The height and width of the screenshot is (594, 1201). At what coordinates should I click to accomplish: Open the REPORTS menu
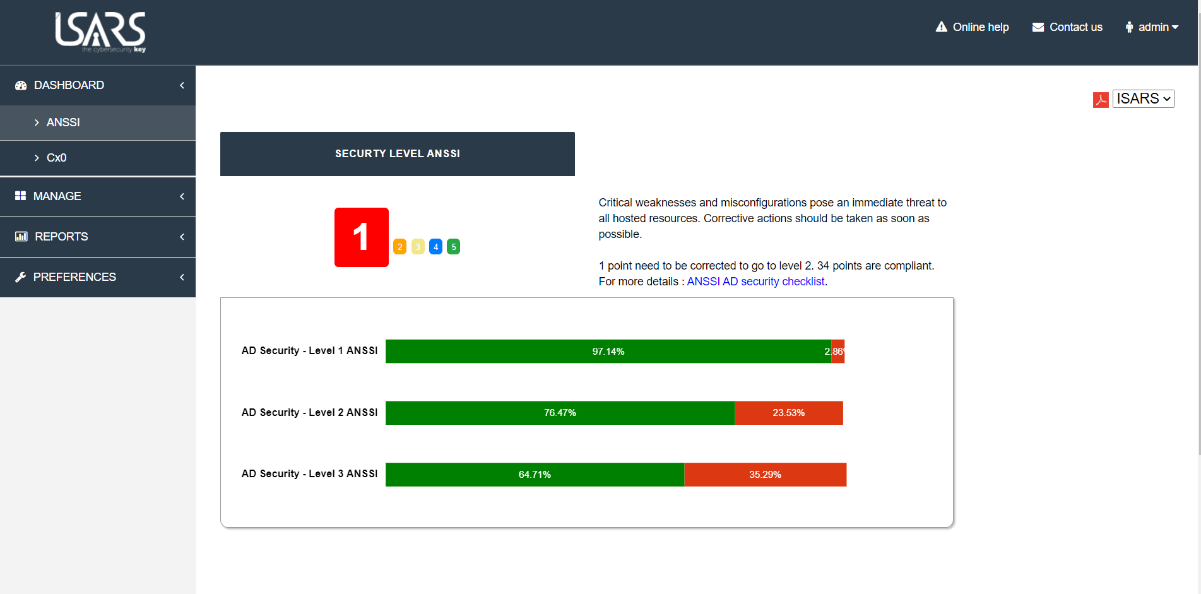pos(98,237)
